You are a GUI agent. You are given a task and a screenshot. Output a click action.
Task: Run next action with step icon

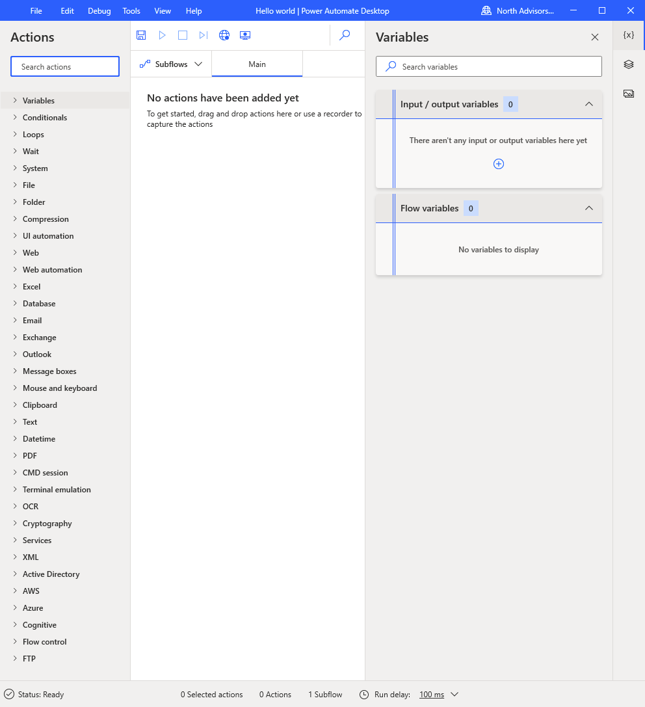tap(204, 35)
